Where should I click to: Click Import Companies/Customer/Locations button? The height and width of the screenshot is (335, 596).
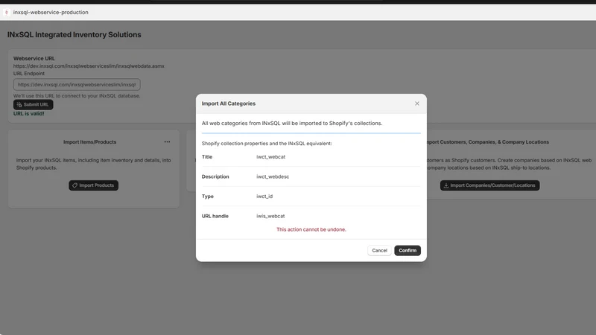click(489, 185)
